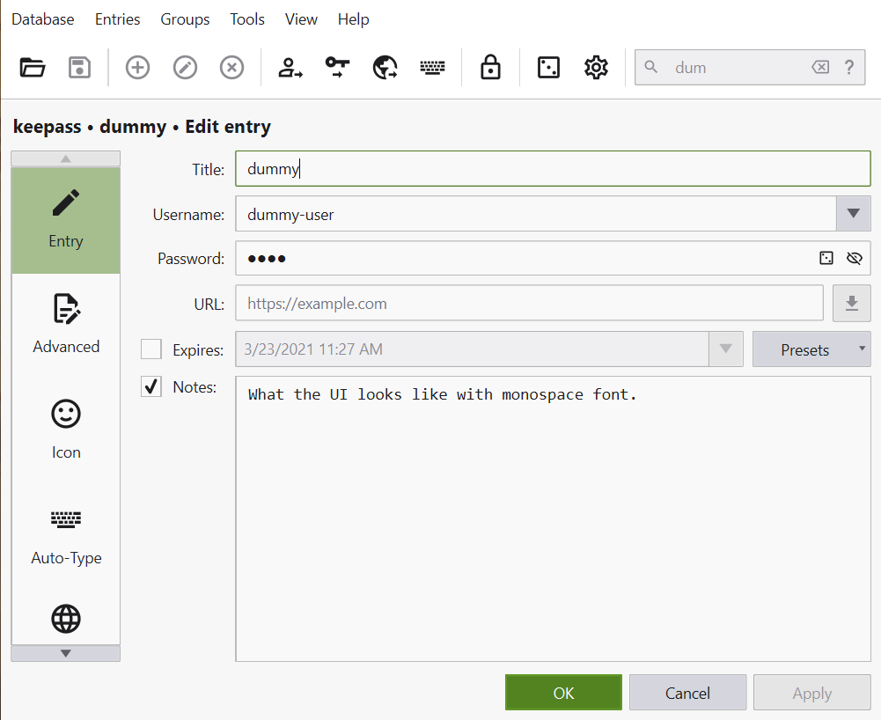Reveal the password with the eye toggle
Screen dimensions: 881x720
click(853, 258)
